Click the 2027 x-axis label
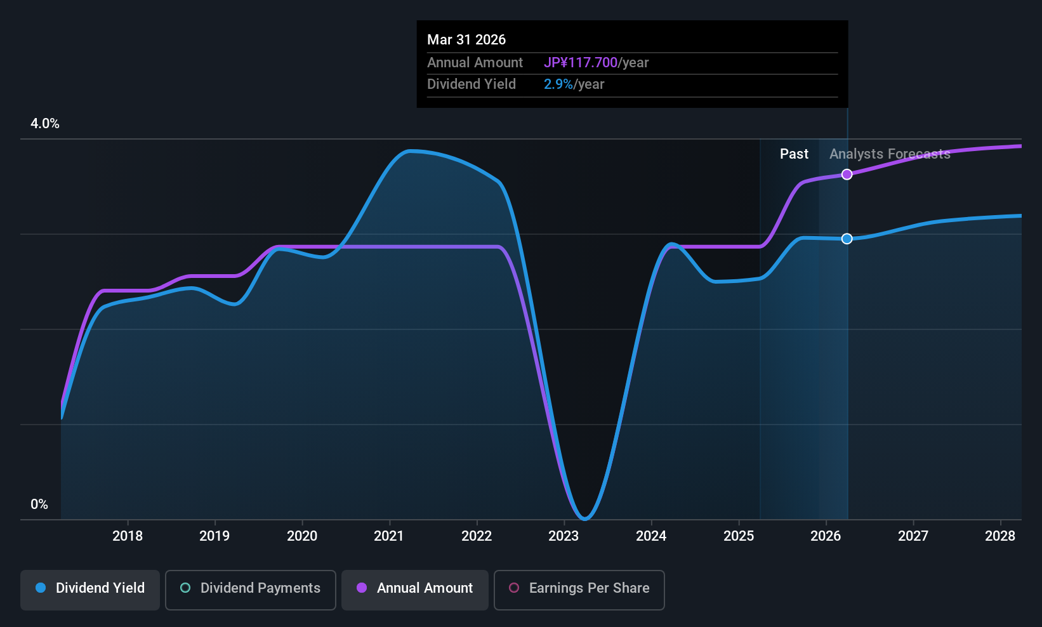The height and width of the screenshot is (627, 1042). tap(913, 536)
